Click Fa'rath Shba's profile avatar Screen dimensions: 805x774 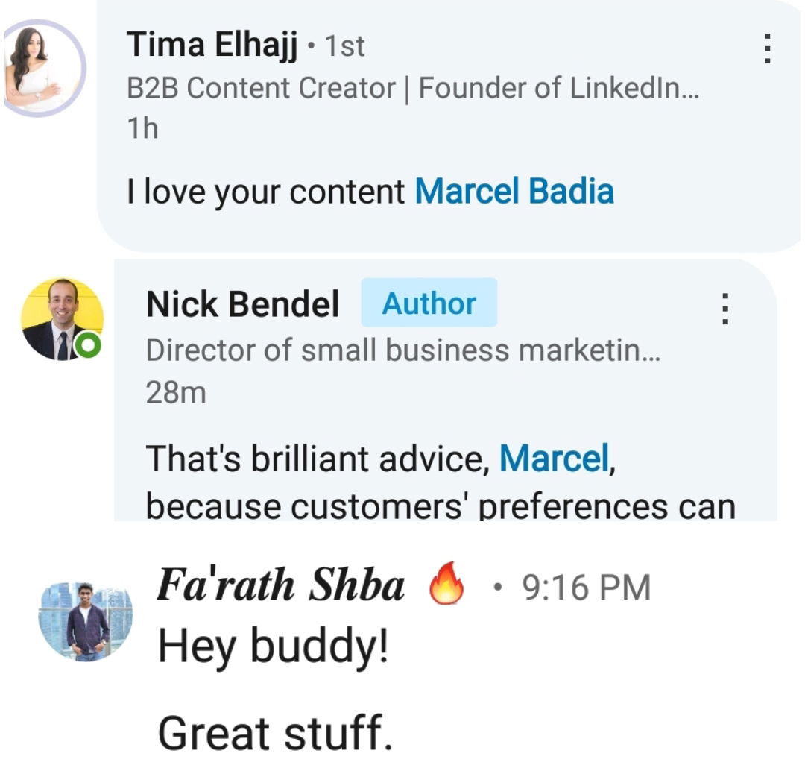point(86,622)
